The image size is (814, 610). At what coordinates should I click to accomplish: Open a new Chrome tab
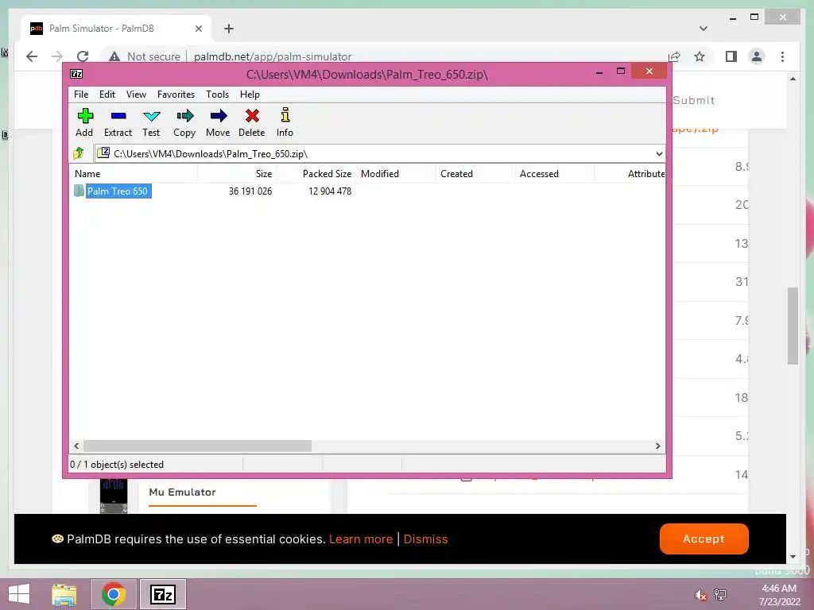click(x=229, y=29)
